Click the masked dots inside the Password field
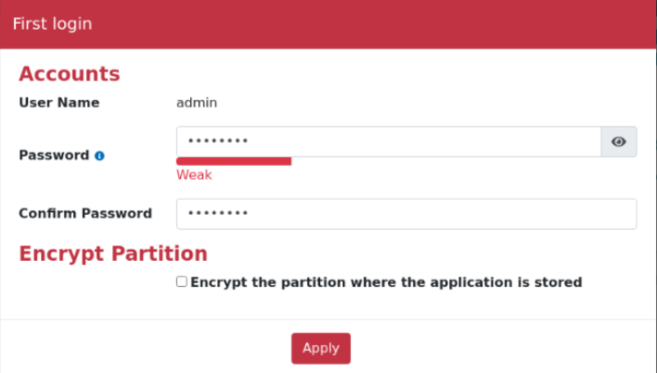Screen dimensions: 657x373 point(218,142)
